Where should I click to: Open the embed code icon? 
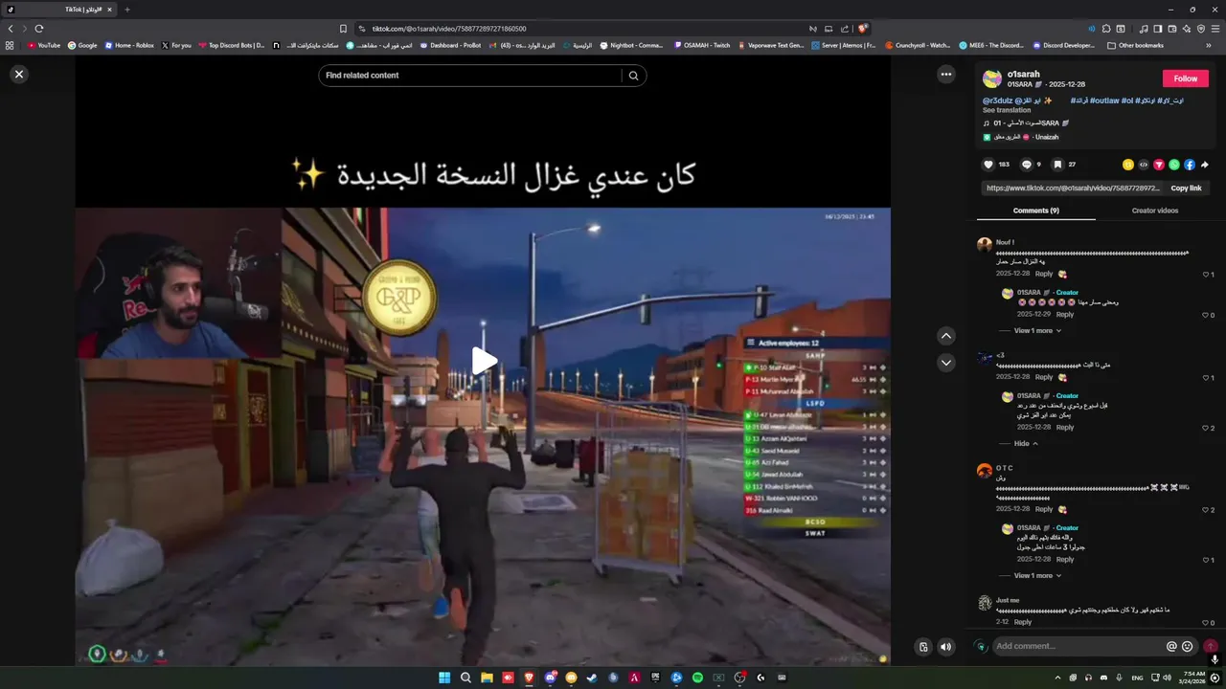[1144, 165]
